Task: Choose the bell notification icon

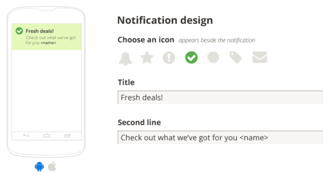Action: click(x=125, y=58)
